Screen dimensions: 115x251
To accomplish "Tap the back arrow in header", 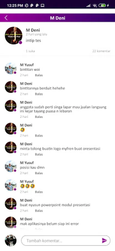I will (6, 18).
